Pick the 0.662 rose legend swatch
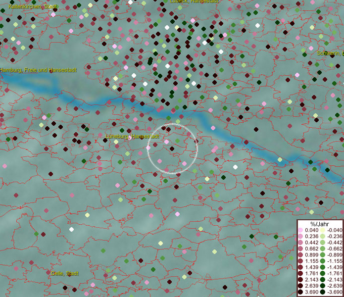 [x=300, y=249]
